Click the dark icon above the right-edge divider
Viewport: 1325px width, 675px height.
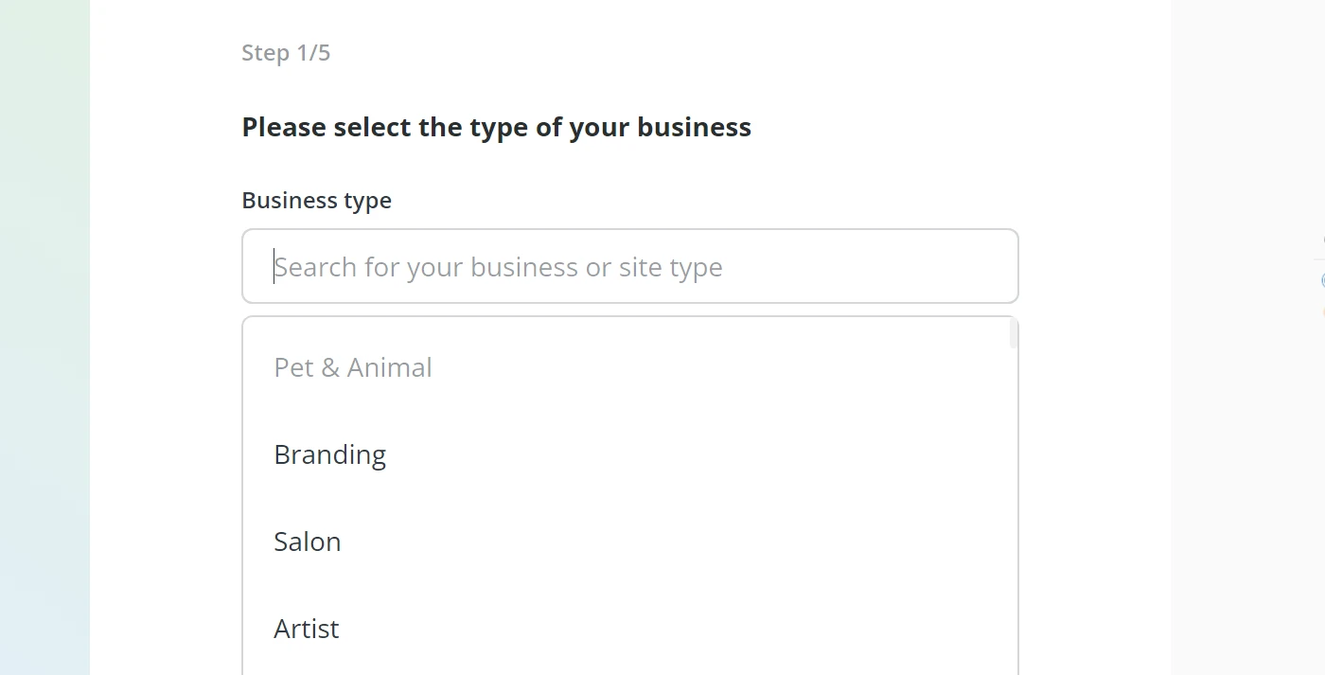[1322, 241]
